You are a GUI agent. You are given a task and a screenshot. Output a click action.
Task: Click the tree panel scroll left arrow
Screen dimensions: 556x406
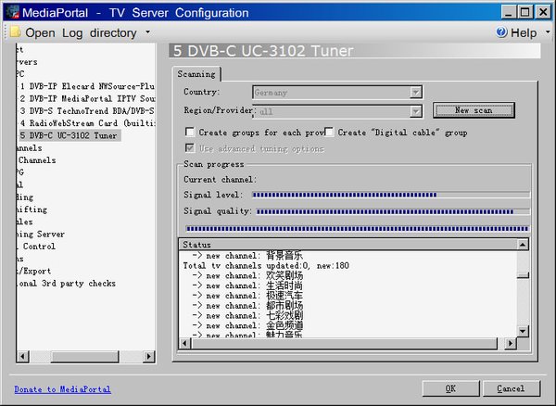(22, 356)
